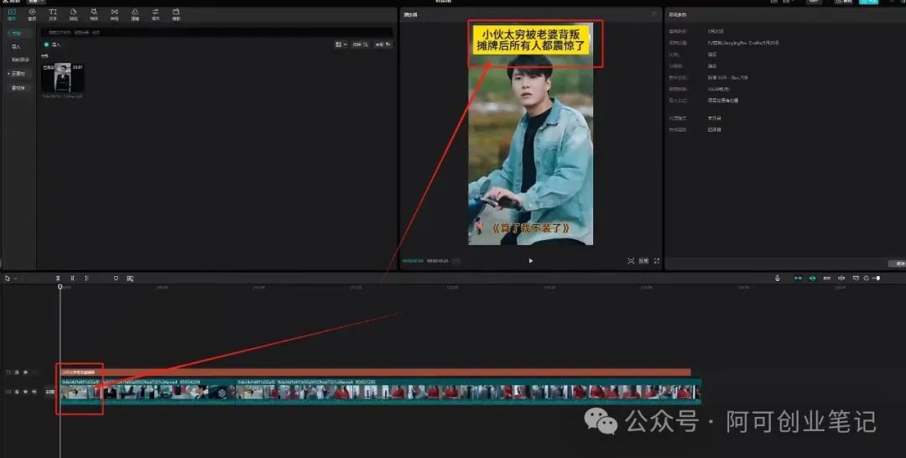The height and width of the screenshot is (458, 906).
Task: Open the selection tool mode arrow
Action: click(15, 278)
